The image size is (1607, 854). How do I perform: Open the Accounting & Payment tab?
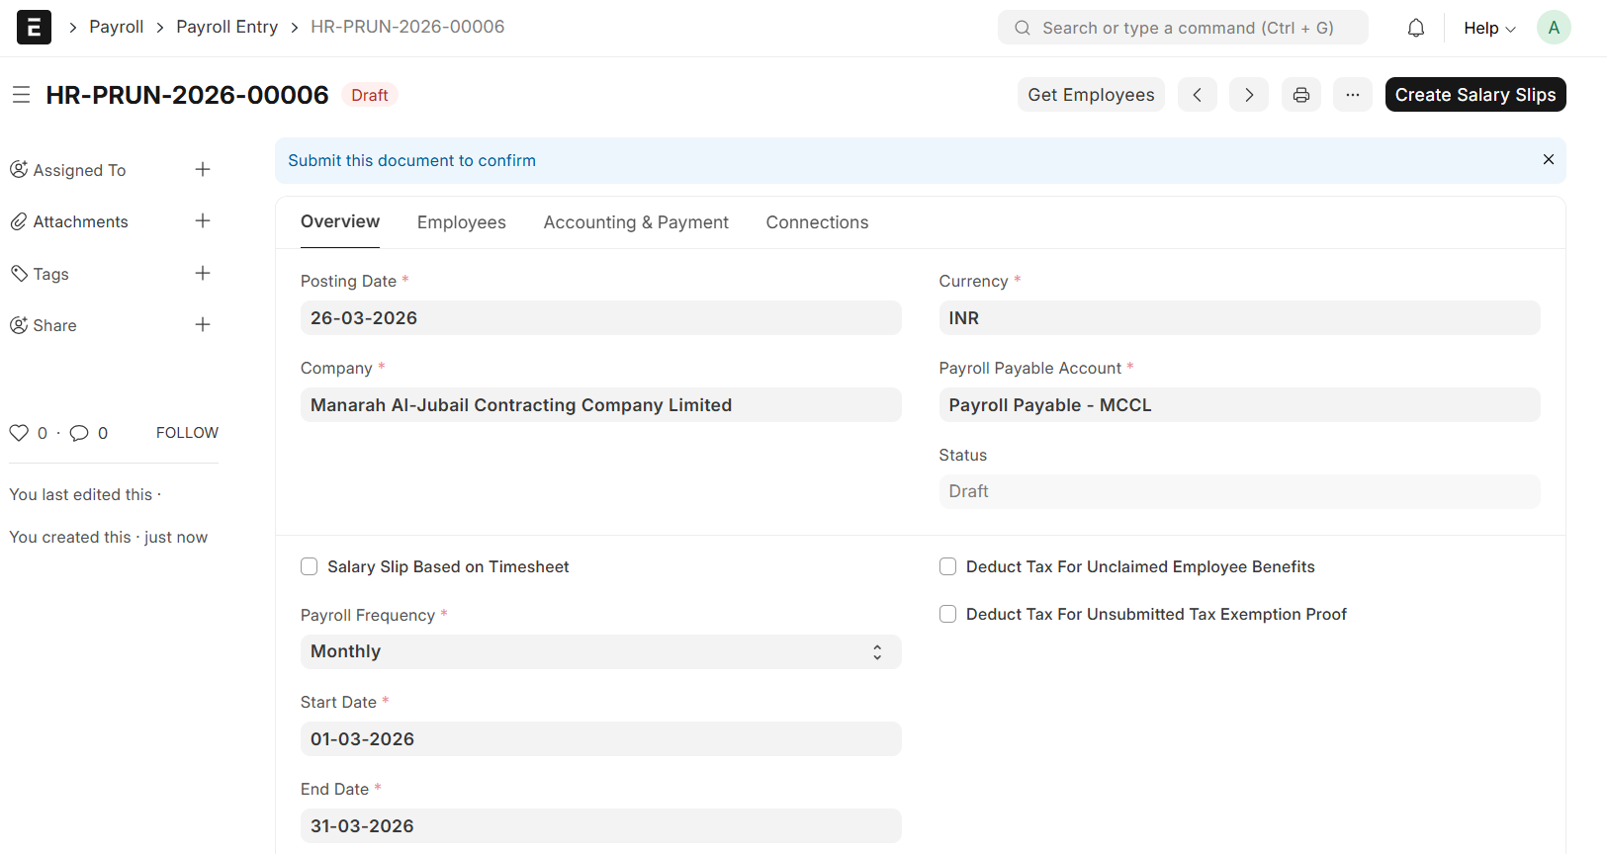tap(636, 222)
